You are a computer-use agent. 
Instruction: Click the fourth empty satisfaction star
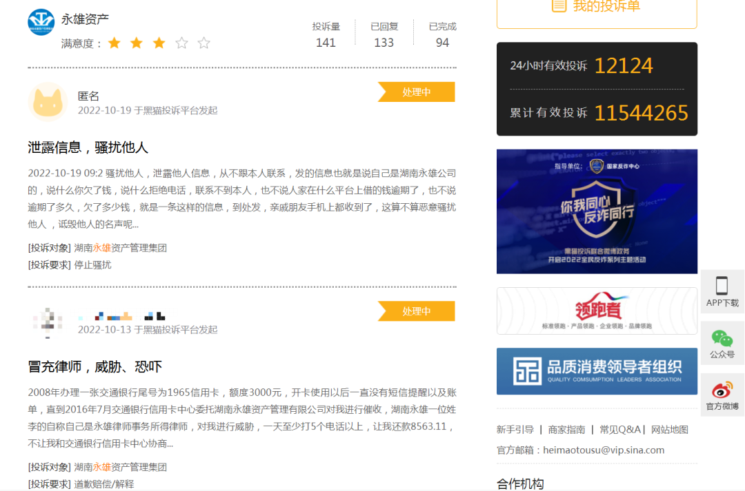181,43
